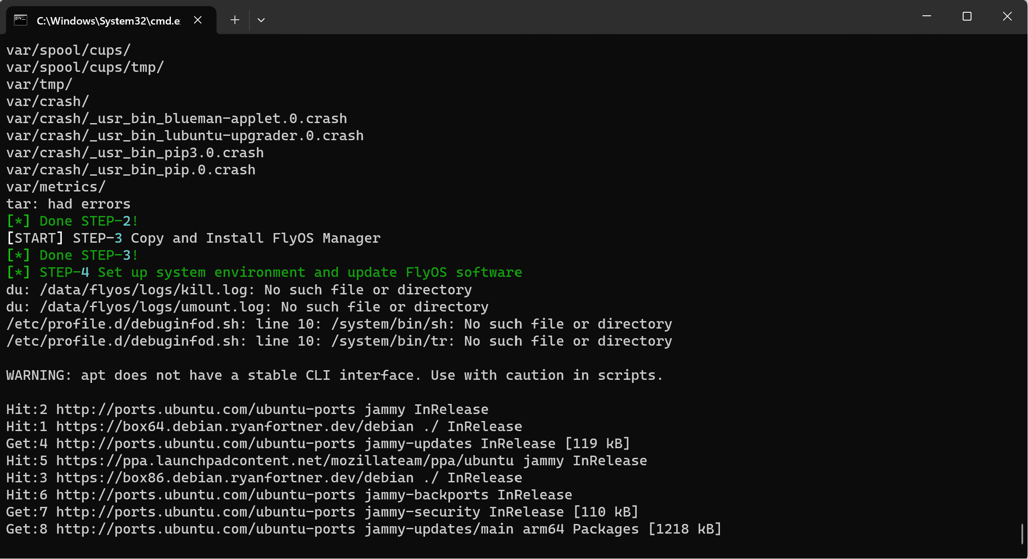
Task: Click Hit:3 box86.debian.ryanfortner.dev line
Action: pos(264,478)
